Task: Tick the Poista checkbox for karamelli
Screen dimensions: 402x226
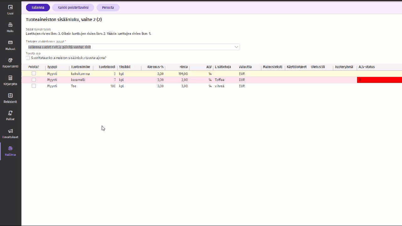Action: 34,80
